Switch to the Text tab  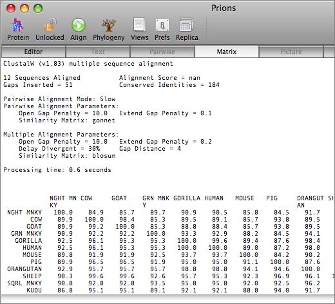(x=98, y=52)
